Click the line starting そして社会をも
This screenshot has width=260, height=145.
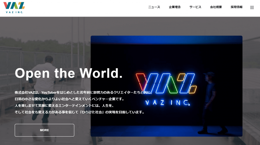(x=79, y=112)
